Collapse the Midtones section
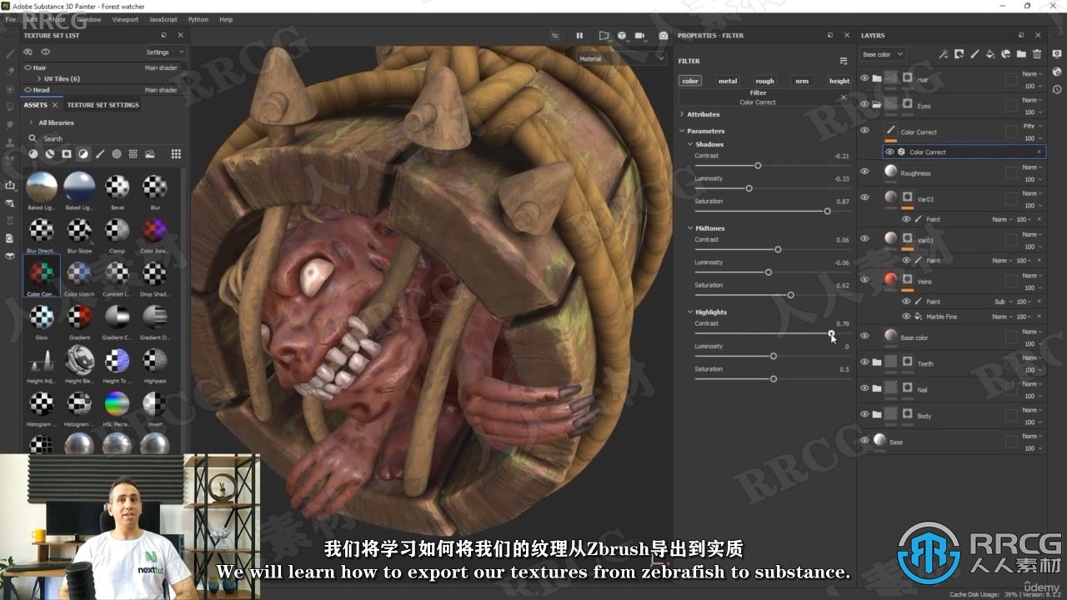The width and height of the screenshot is (1067, 600). point(690,228)
